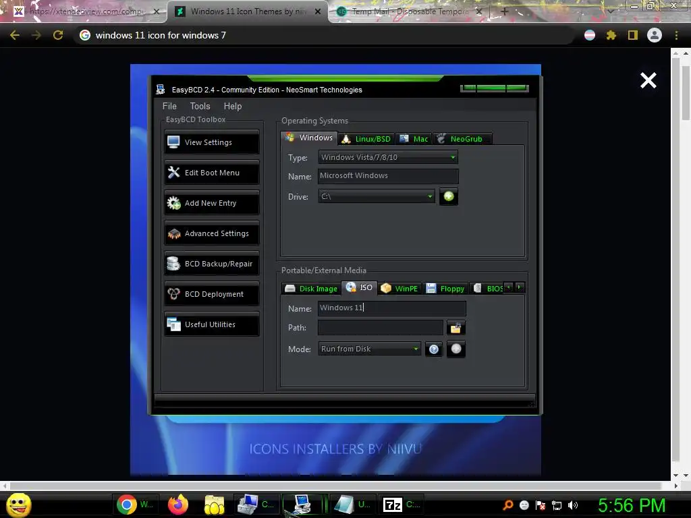Reload the page with the refresh icon

(x=58, y=35)
